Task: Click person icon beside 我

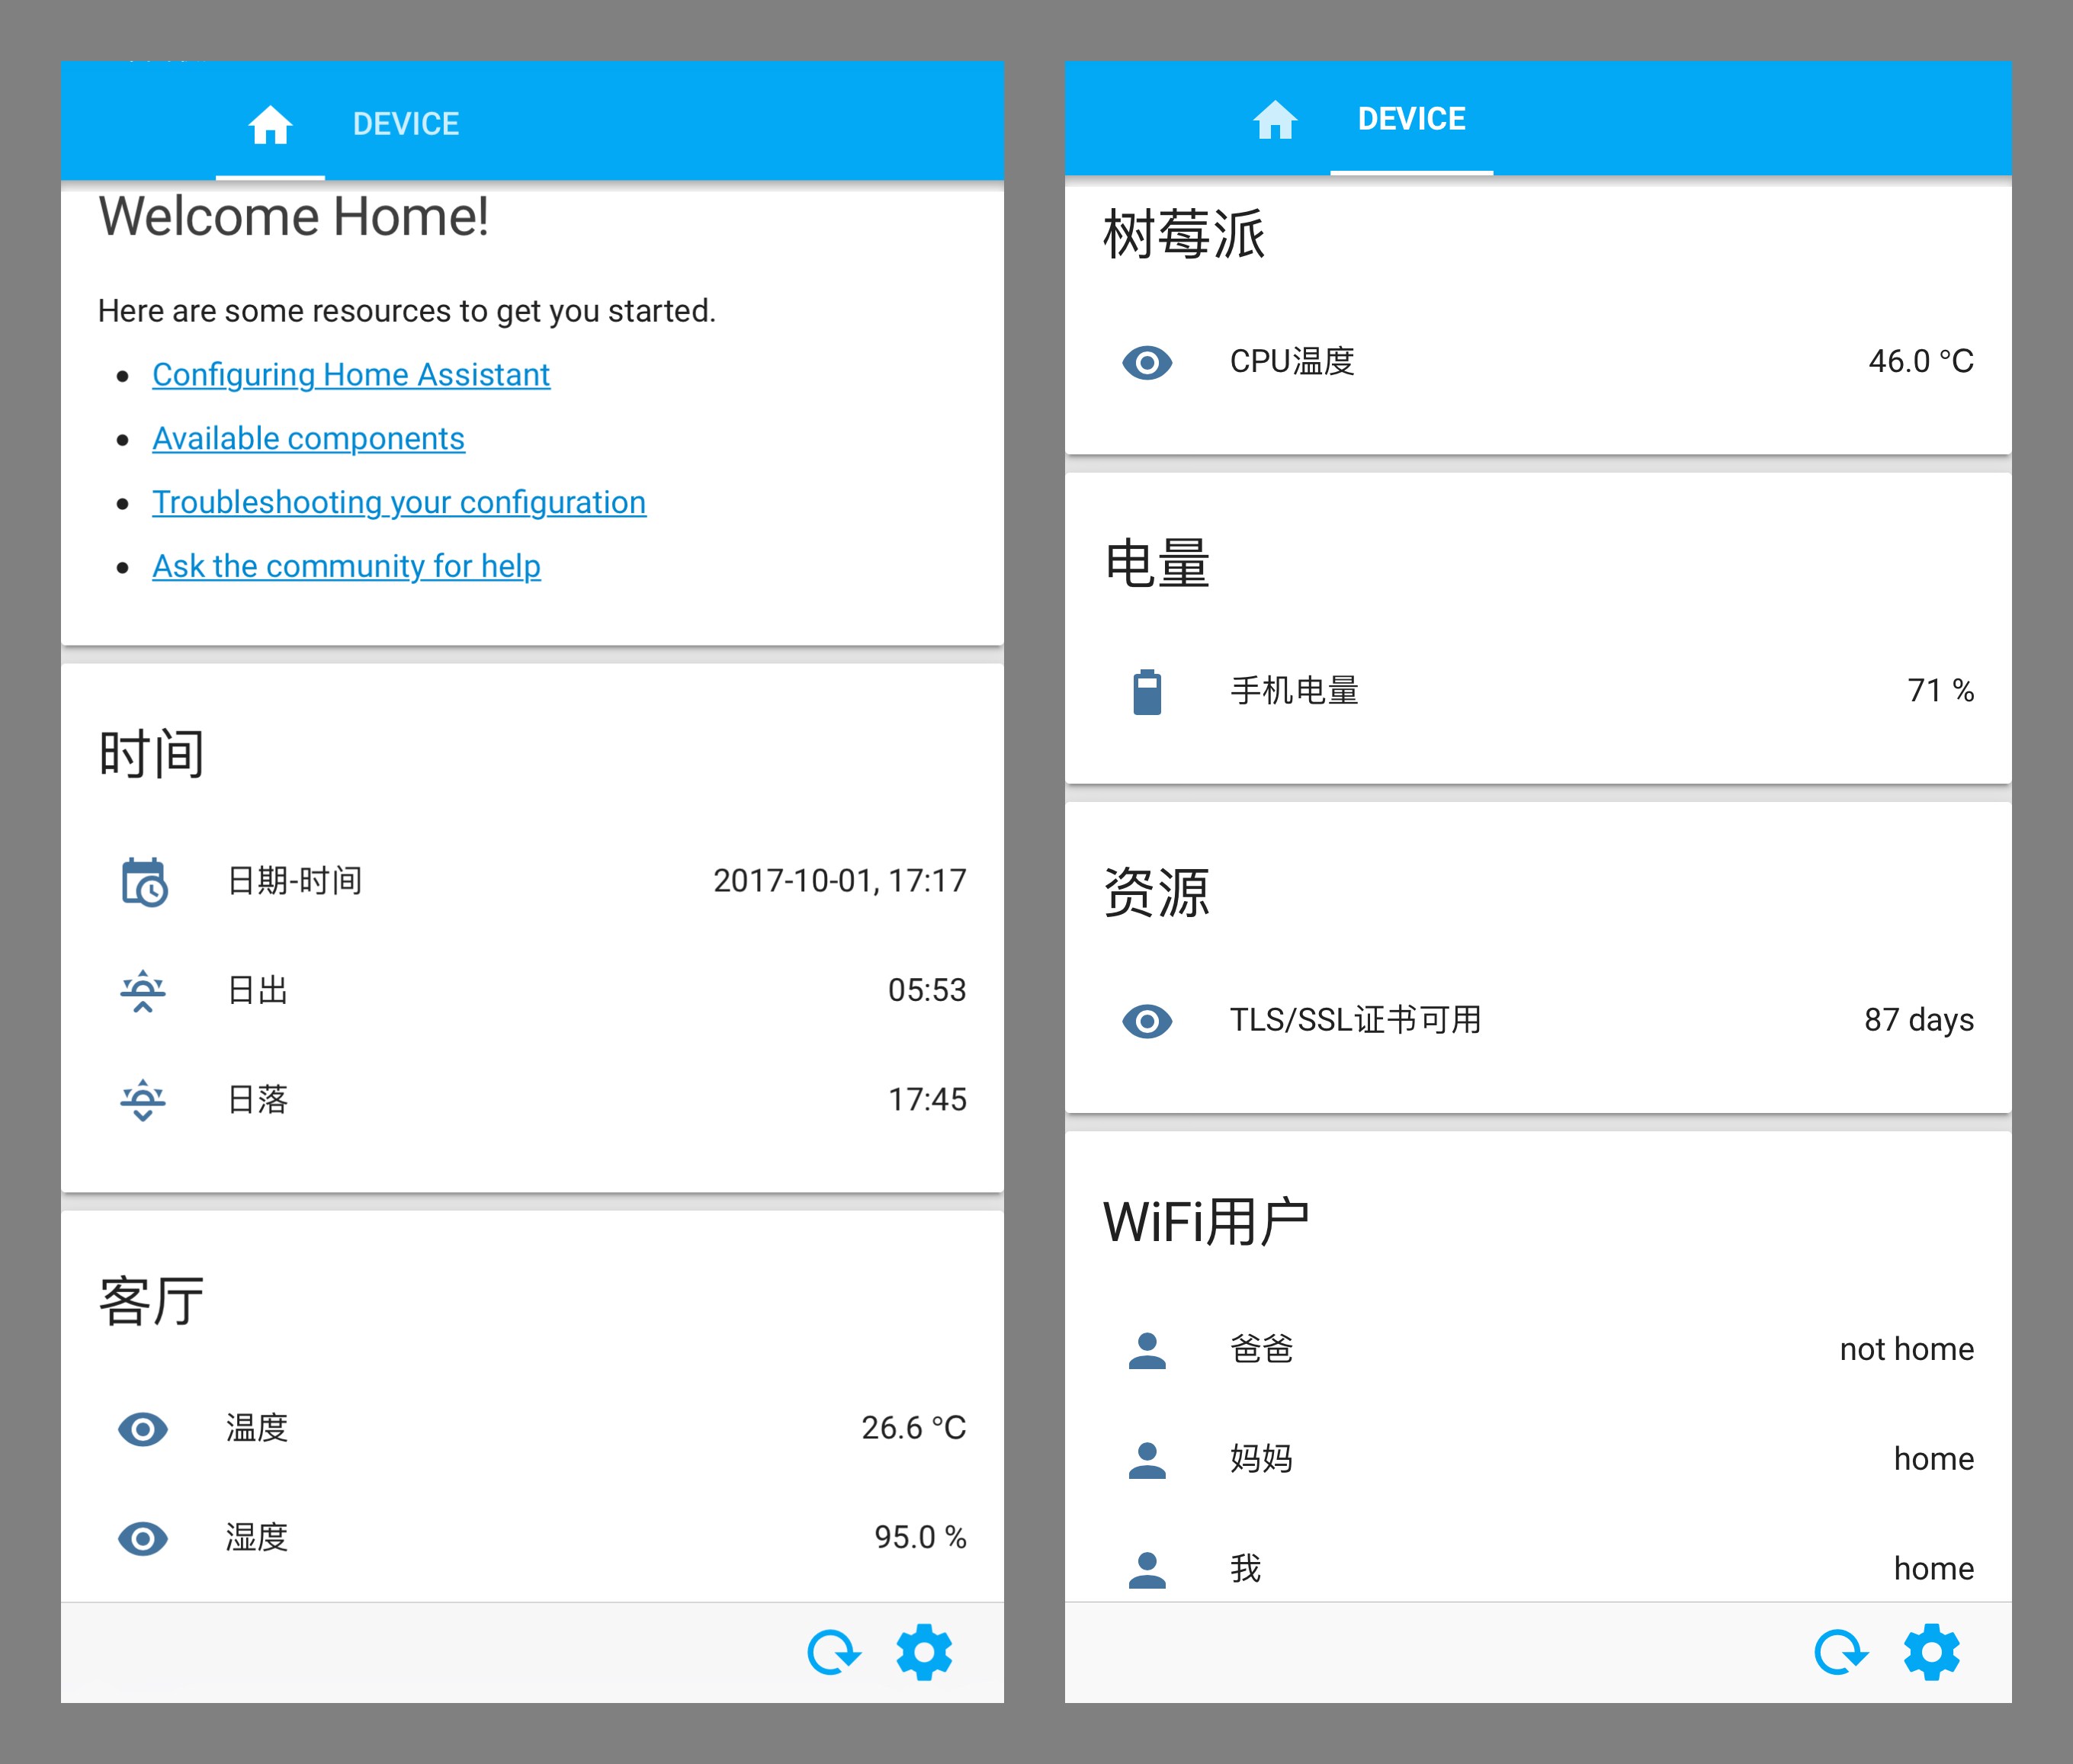Action: pos(1147,1569)
